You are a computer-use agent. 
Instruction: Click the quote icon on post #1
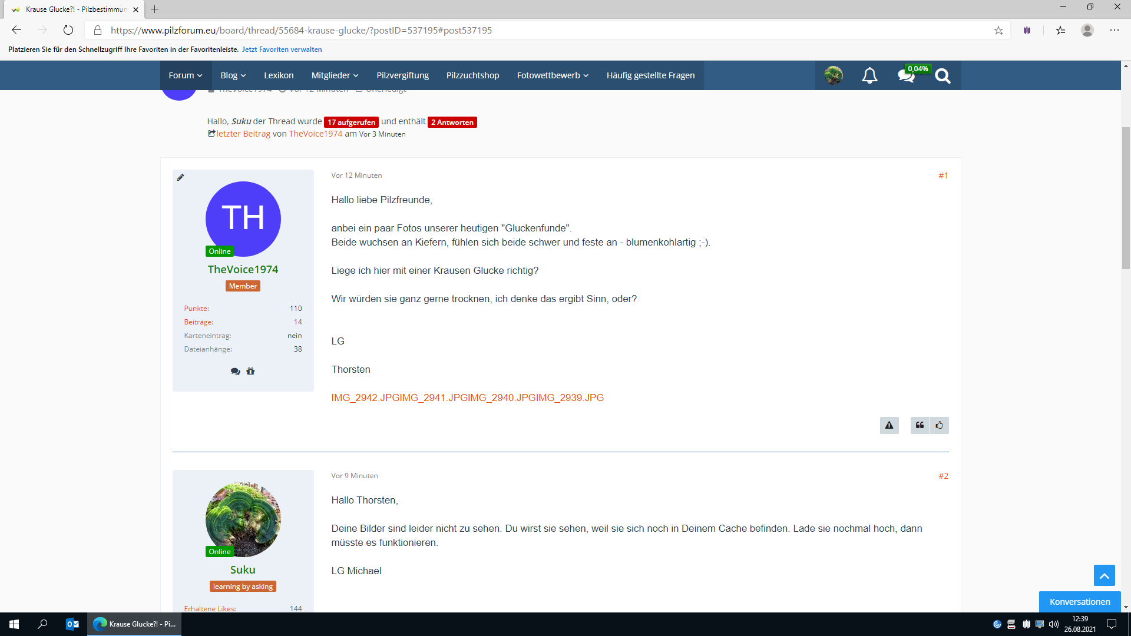coord(920,425)
